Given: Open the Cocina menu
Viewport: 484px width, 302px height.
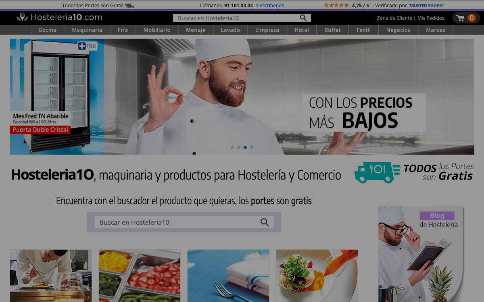Looking at the screenshot, I should click(x=48, y=30).
